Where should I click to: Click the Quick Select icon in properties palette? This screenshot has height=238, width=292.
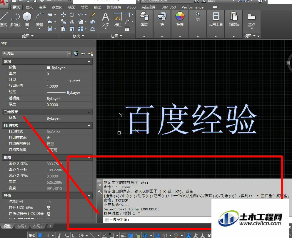[91, 54]
